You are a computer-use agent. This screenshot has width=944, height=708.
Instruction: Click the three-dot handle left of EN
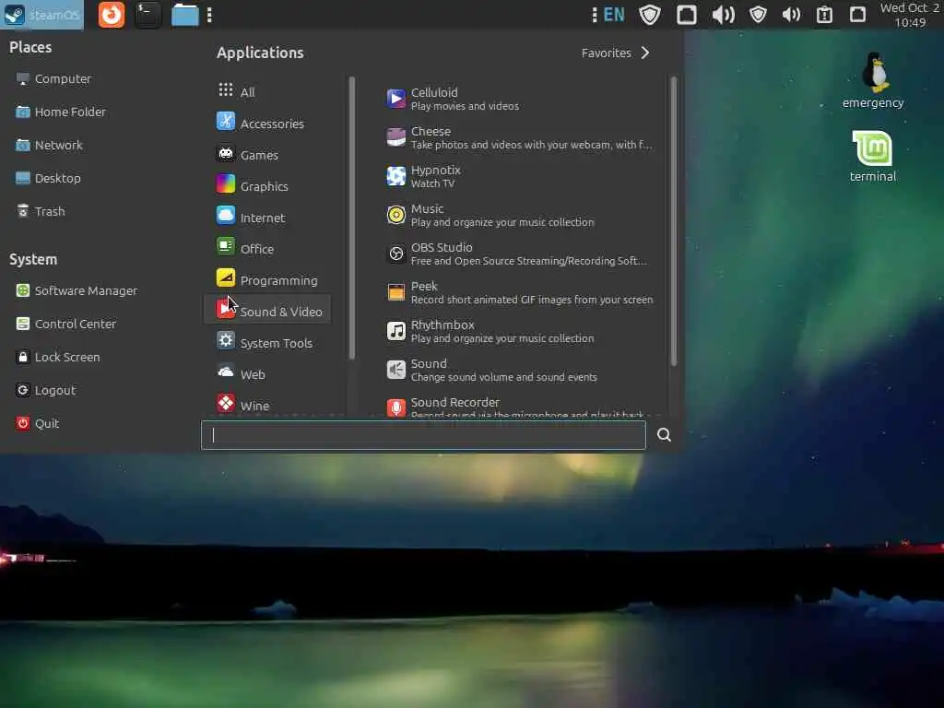click(x=595, y=15)
